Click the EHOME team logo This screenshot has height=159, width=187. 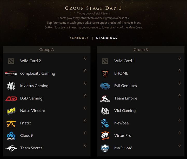pos(105,74)
